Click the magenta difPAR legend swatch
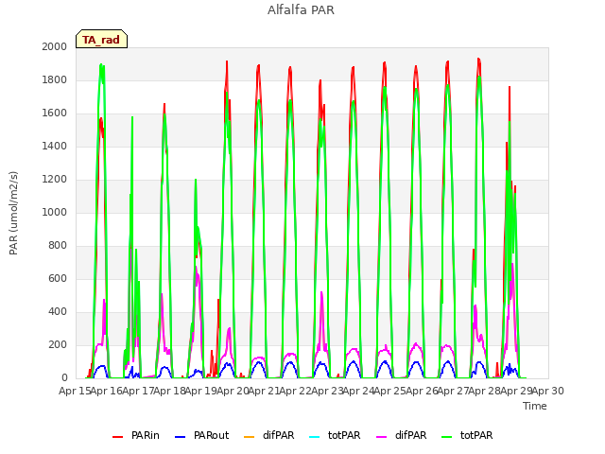Viewport: 605px width, 454px height. [382, 437]
